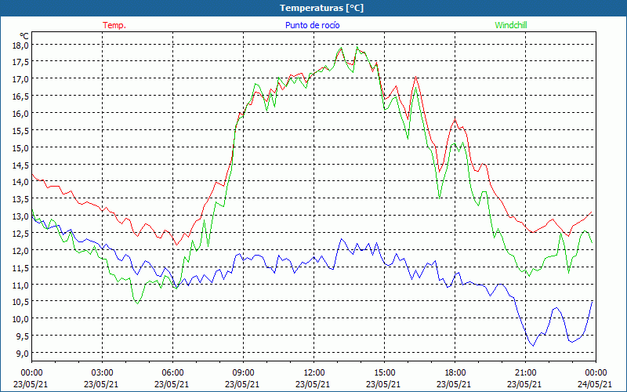Image resolution: width=627 pixels, height=392 pixels.
Task: Click the 06:00 time axis label
Action: 172,373
